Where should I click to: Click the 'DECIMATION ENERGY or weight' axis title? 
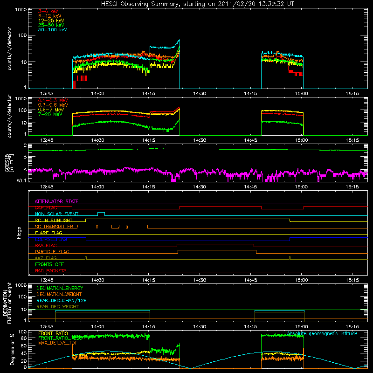7,303
